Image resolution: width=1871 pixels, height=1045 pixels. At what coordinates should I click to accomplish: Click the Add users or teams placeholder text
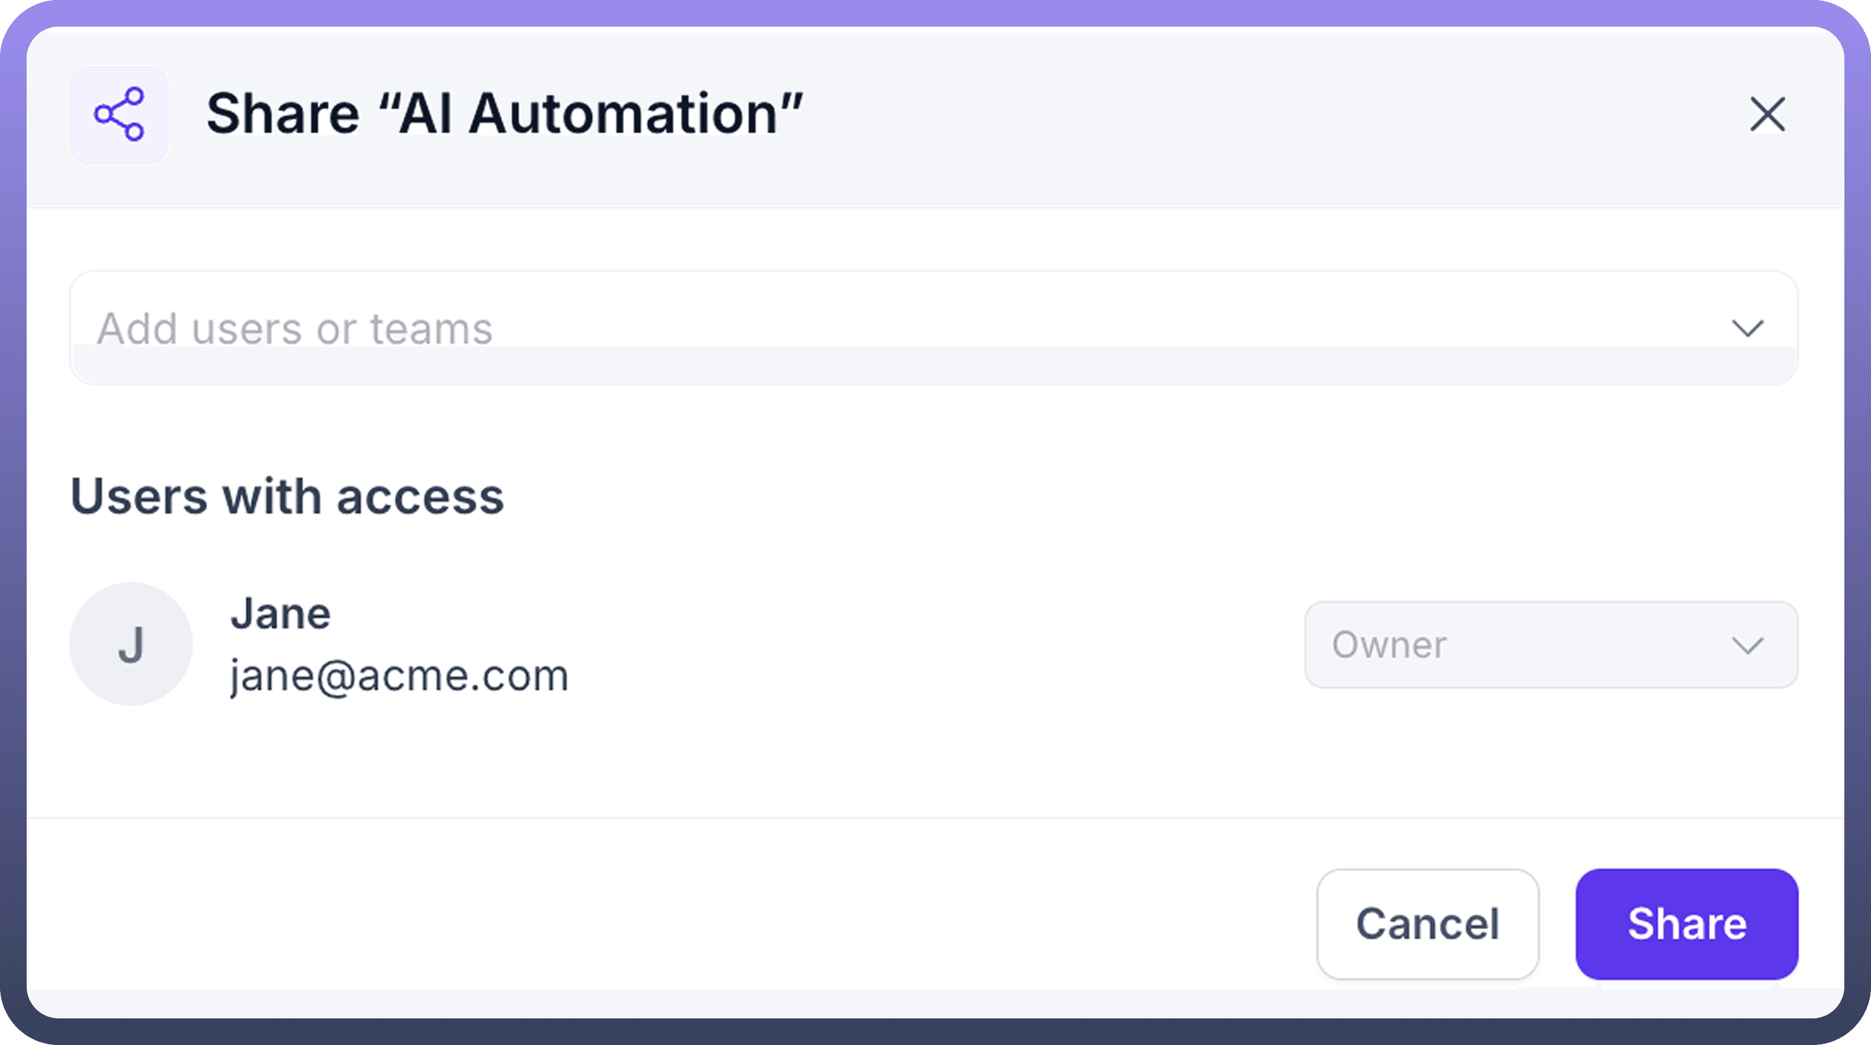point(295,329)
